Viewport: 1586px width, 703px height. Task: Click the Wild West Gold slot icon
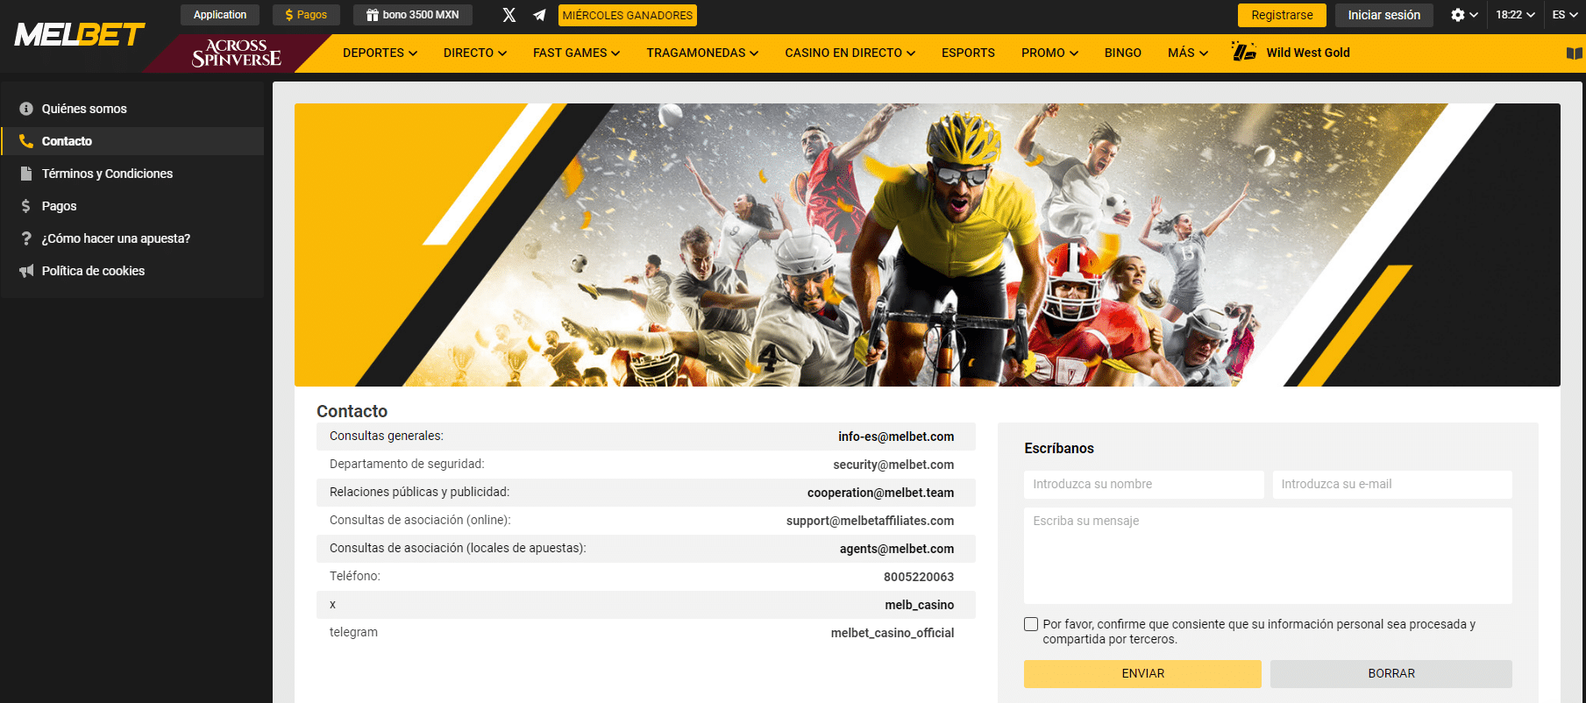click(x=1243, y=53)
